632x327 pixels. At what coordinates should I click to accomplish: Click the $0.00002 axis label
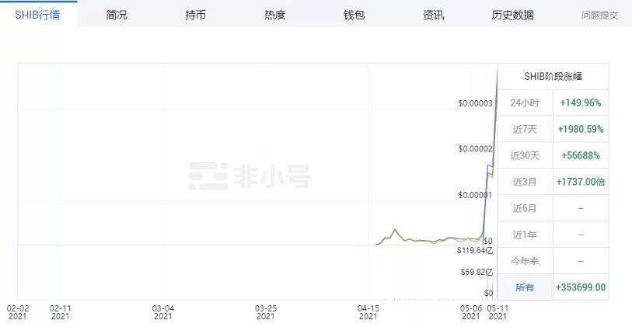[x=475, y=148]
